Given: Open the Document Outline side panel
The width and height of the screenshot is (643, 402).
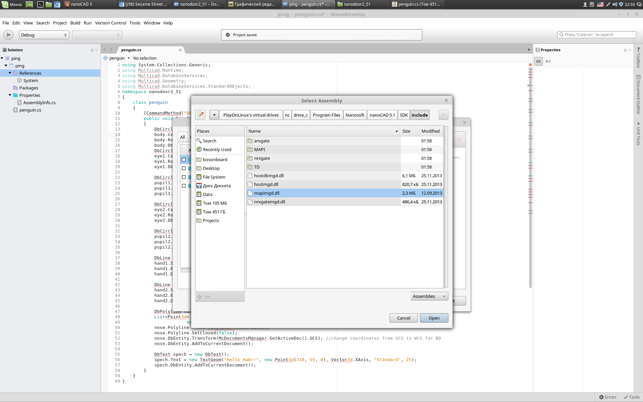Looking at the screenshot, I should coord(638,94).
